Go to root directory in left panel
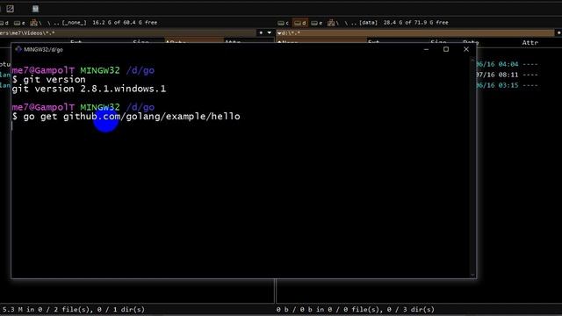Image resolution: width=562 pixels, height=316 pixels. [x=49, y=23]
